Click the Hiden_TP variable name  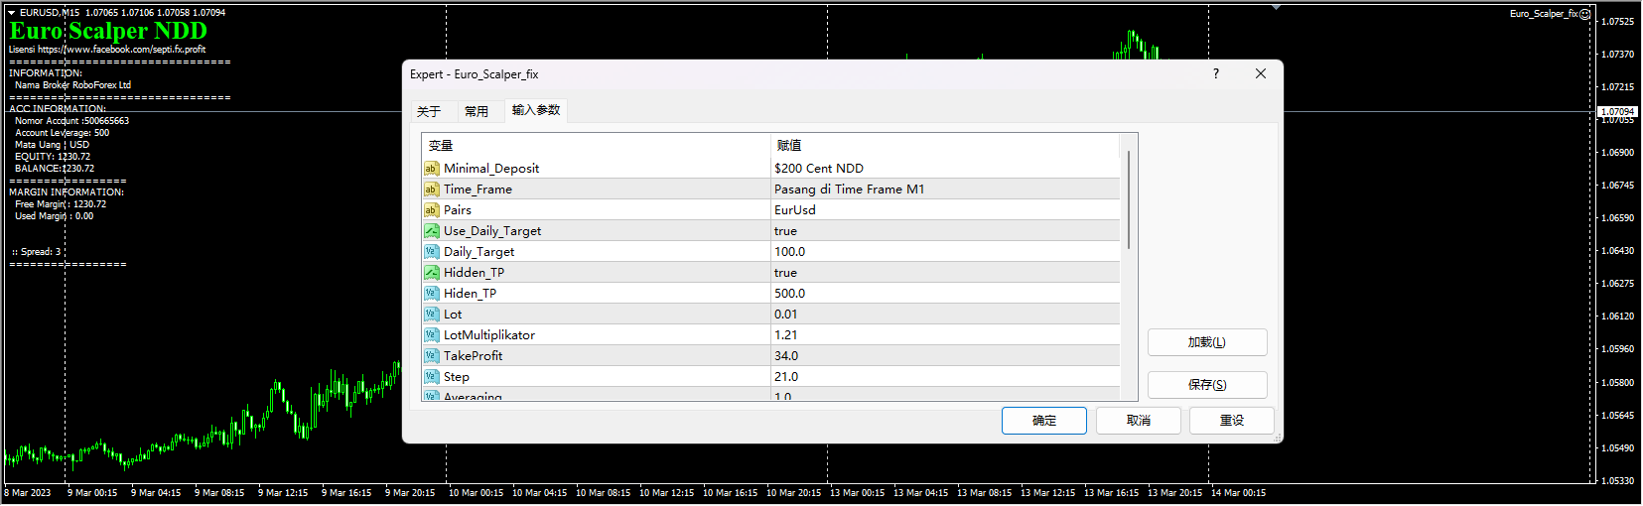click(470, 294)
